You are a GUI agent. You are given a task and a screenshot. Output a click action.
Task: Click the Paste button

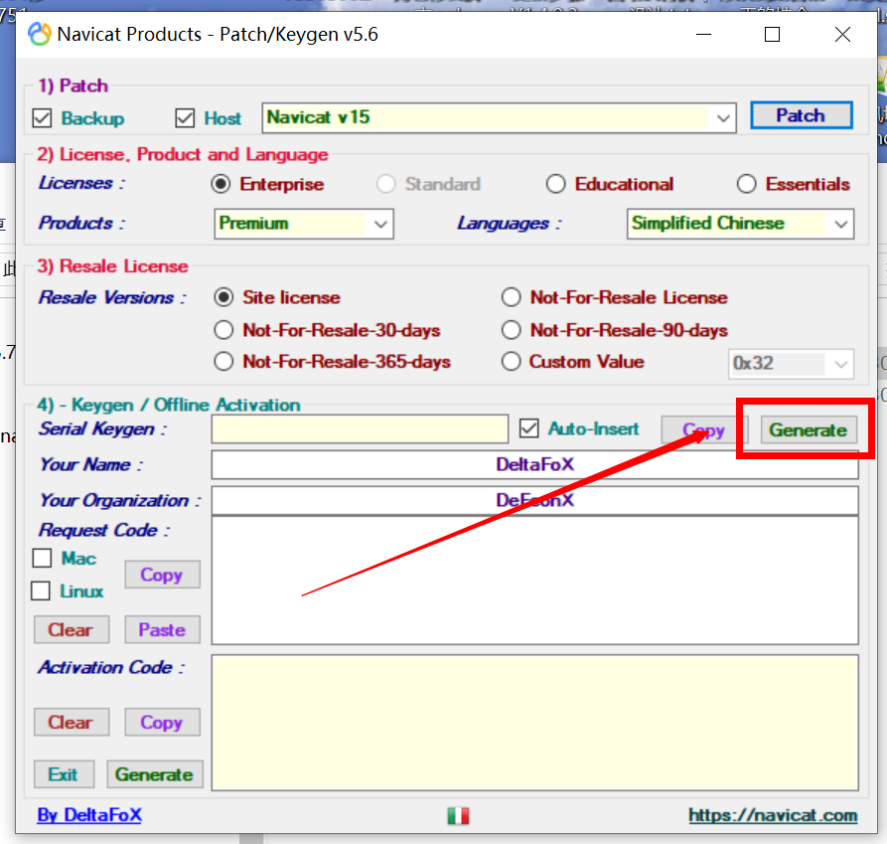162,630
